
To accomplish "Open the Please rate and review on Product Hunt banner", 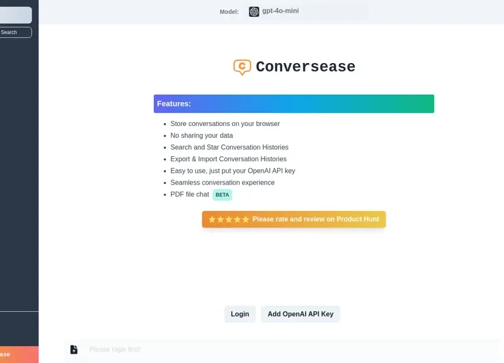I will tap(294, 219).
